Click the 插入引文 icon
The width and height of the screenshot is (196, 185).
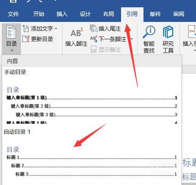[192, 32]
